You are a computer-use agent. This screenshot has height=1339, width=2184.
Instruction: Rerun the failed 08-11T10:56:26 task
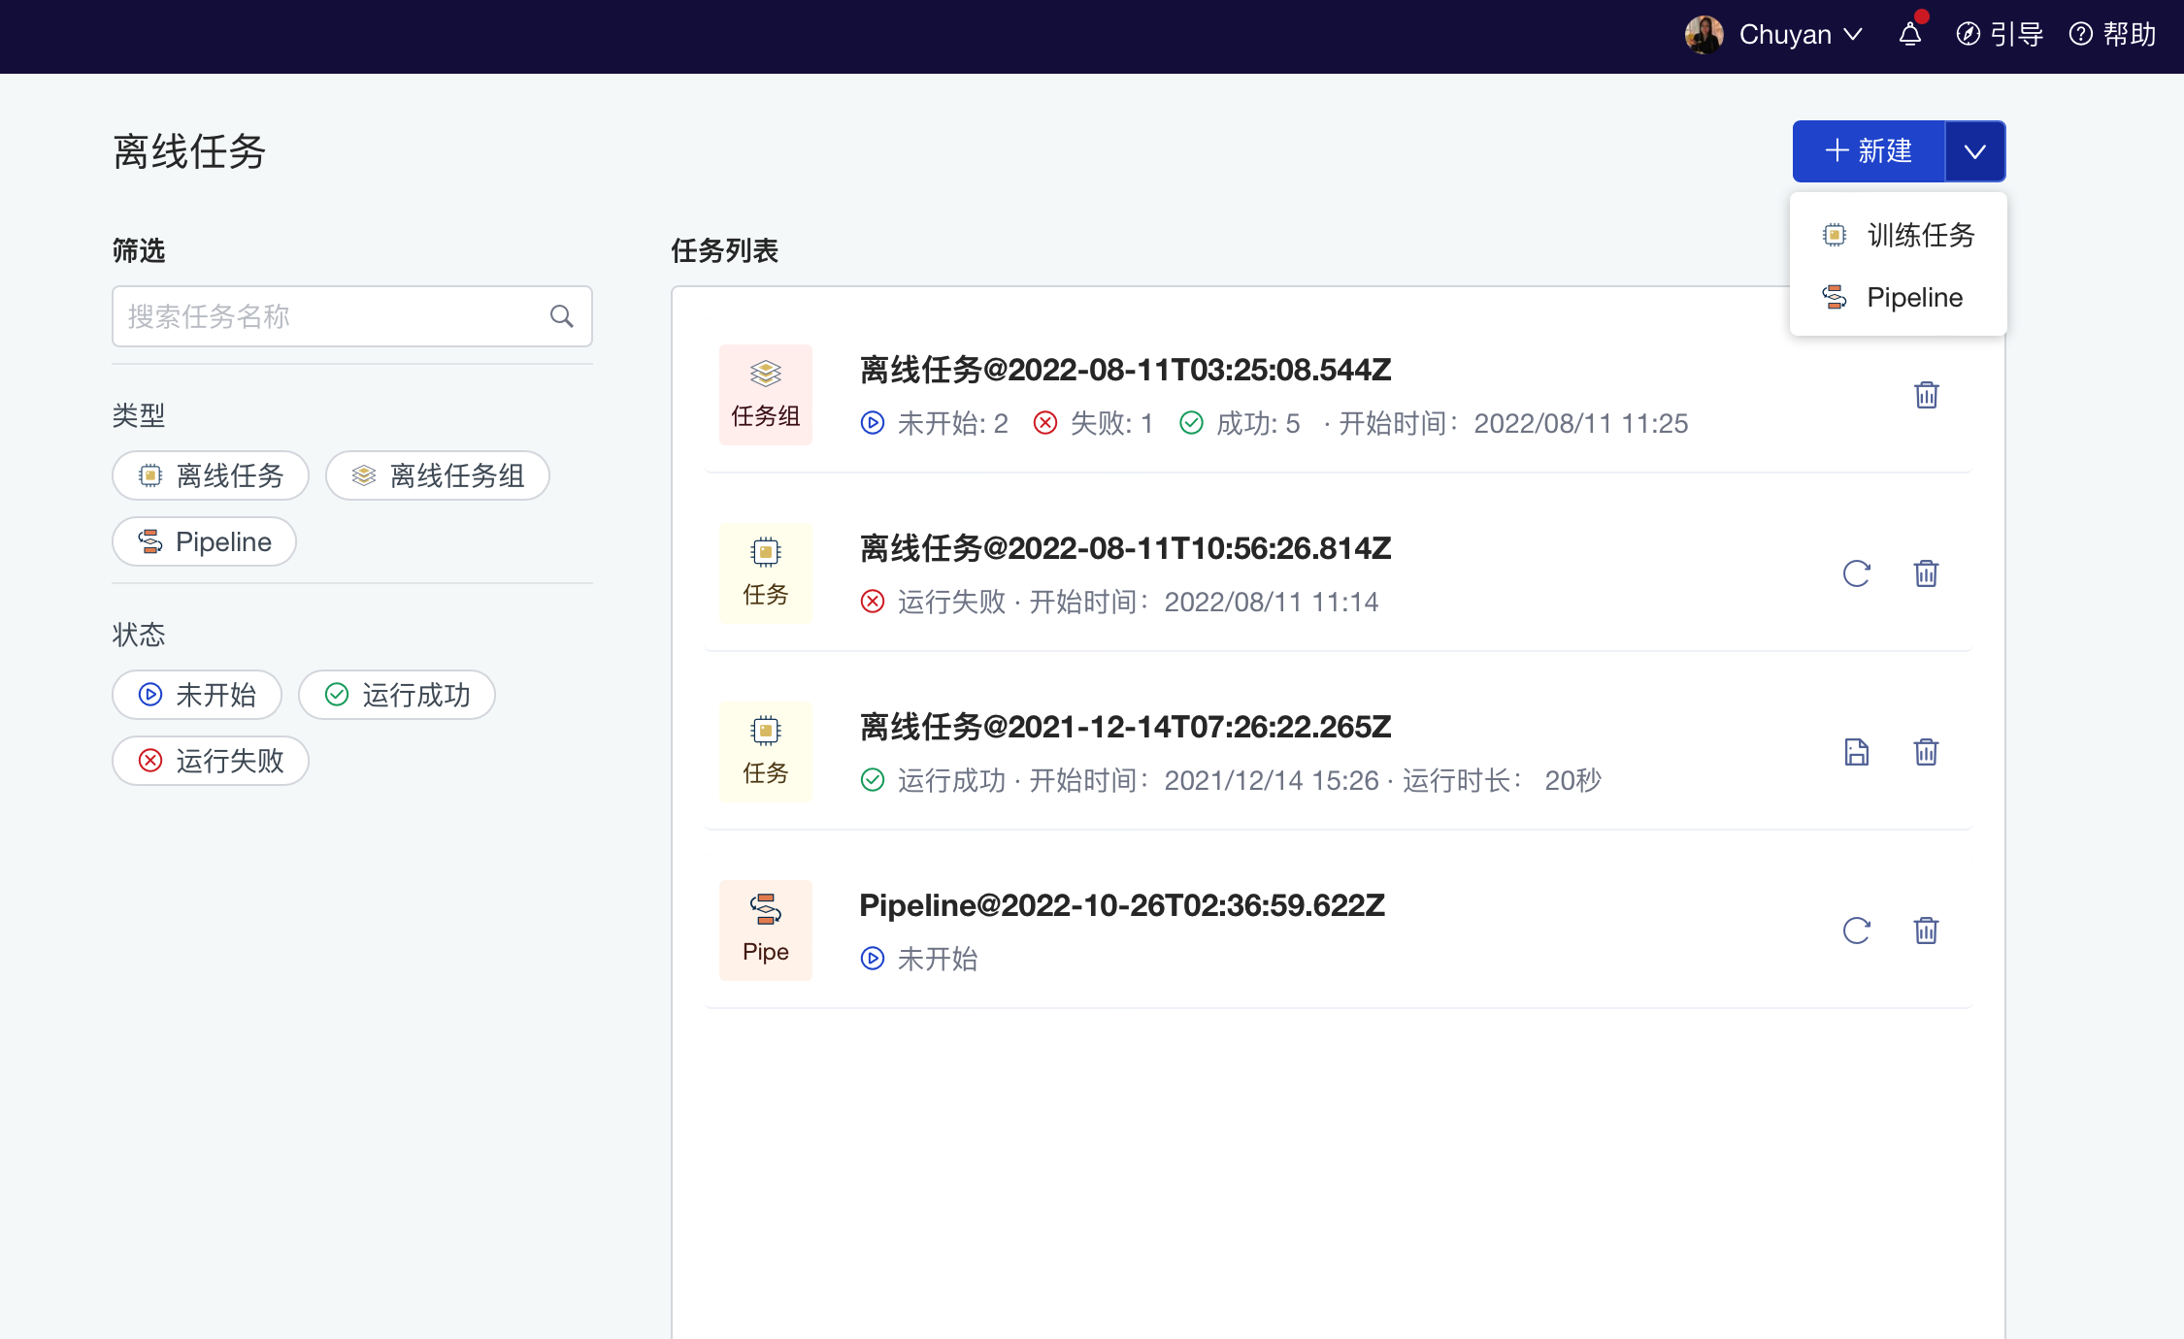pyautogui.click(x=1856, y=573)
